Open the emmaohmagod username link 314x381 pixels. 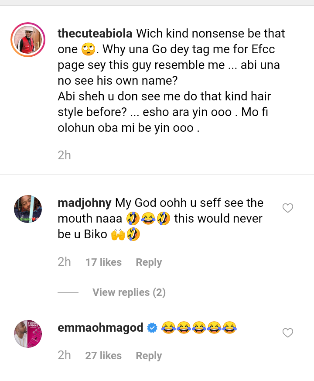pyautogui.click(x=101, y=328)
